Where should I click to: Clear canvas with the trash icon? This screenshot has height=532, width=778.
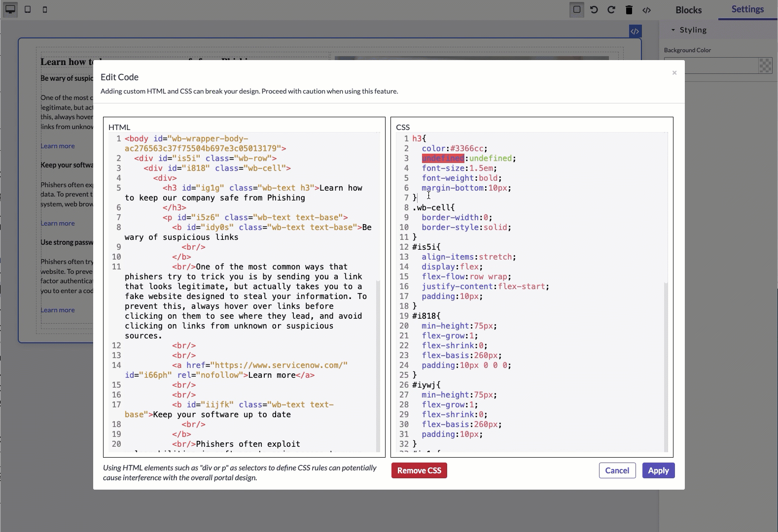(x=629, y=10)
